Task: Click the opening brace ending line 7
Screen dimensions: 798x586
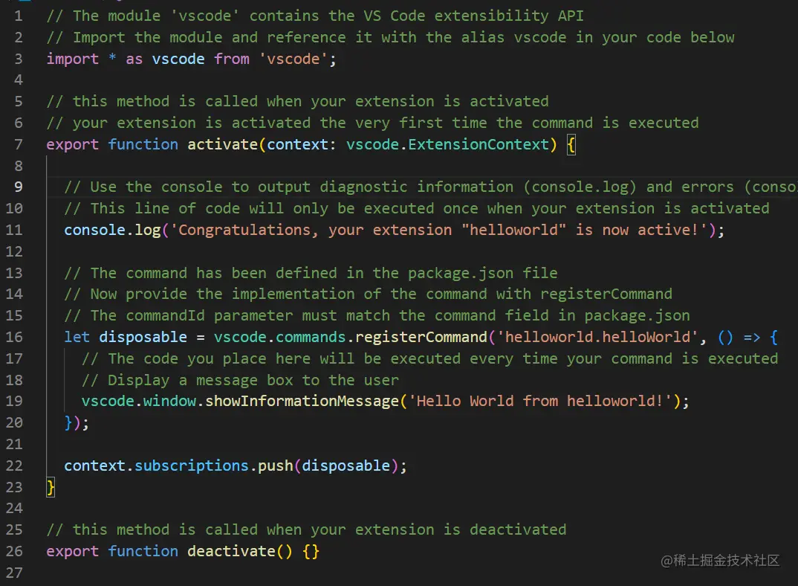Action: coord(571,144)
